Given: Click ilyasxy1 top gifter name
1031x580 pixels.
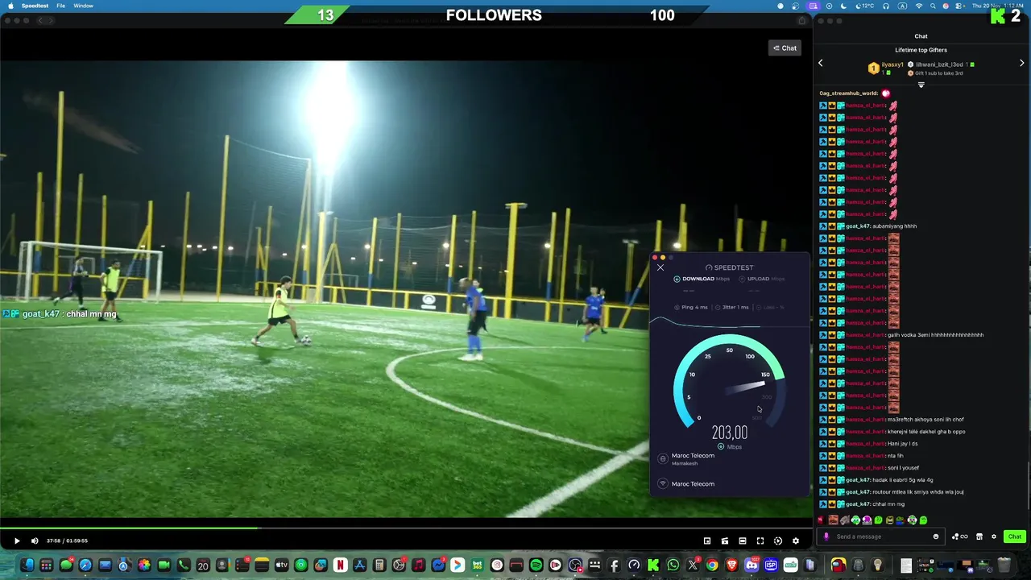Looking at the screenshot, I should 892,64.
